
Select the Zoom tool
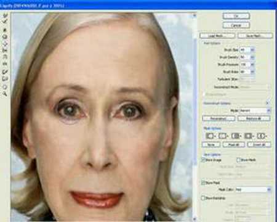click(5, 94)
